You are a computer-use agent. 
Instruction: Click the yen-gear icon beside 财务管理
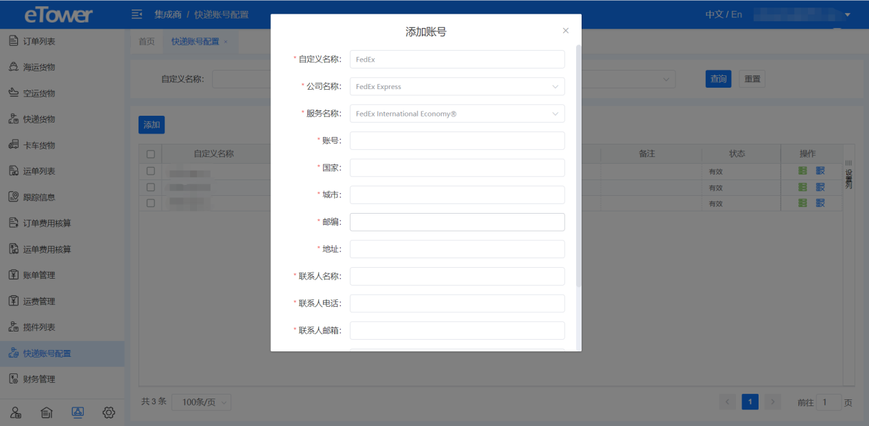(13, 379)
